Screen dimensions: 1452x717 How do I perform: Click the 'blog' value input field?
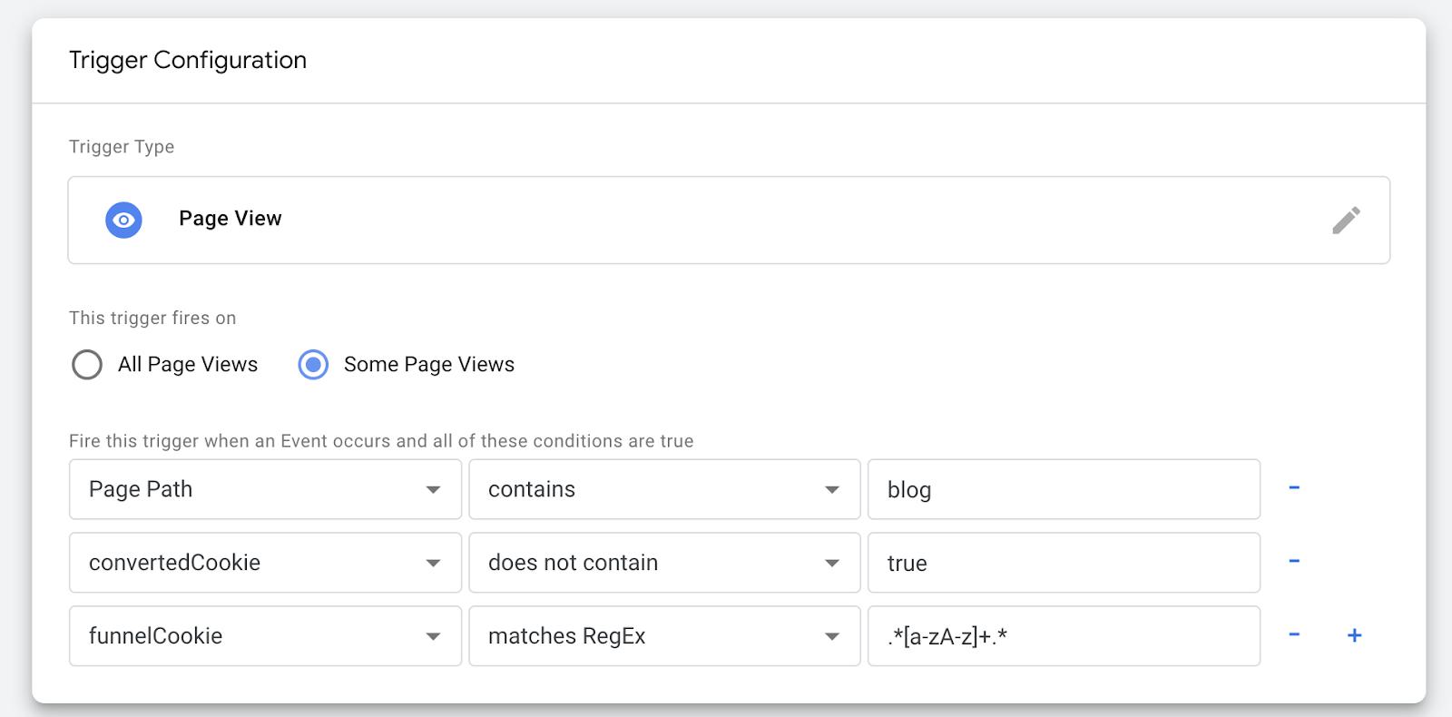tap(1063, 489)
